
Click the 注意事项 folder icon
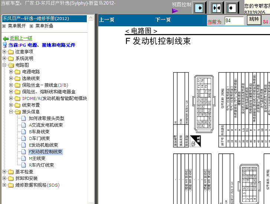point(11,52)
